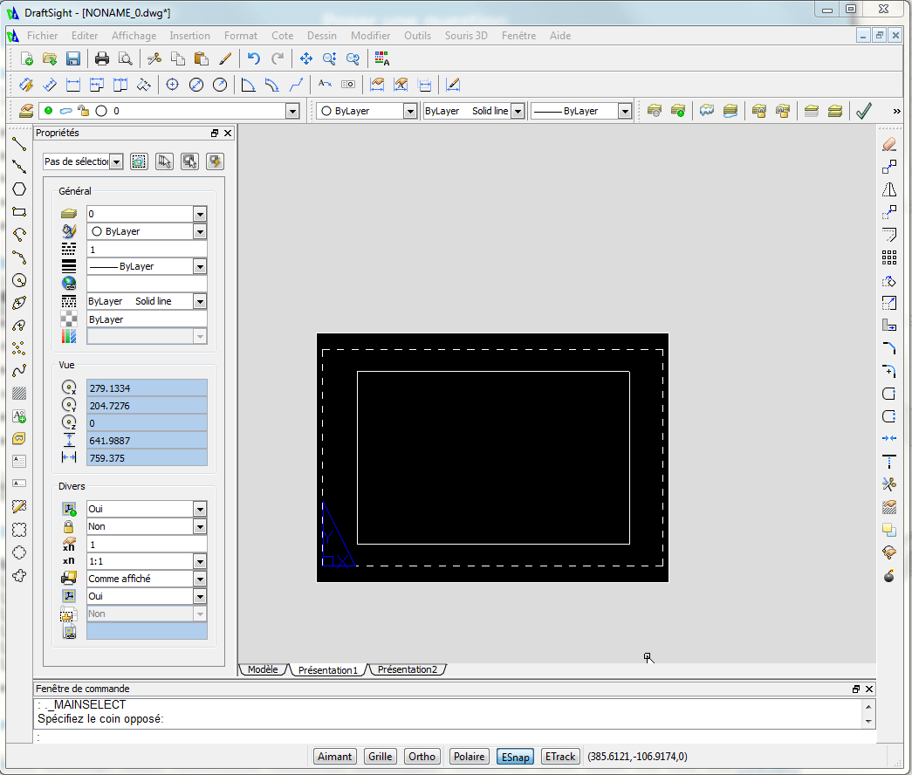Toggle ESnap in the status bar
Screen dimensions: 912x775
514,757
